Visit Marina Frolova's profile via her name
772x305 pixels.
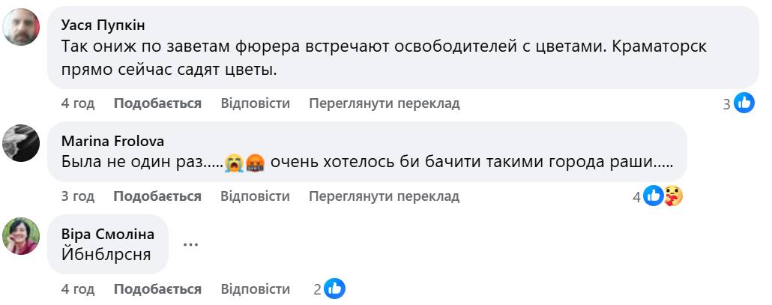pyautogui.click(x=112, y=141)
